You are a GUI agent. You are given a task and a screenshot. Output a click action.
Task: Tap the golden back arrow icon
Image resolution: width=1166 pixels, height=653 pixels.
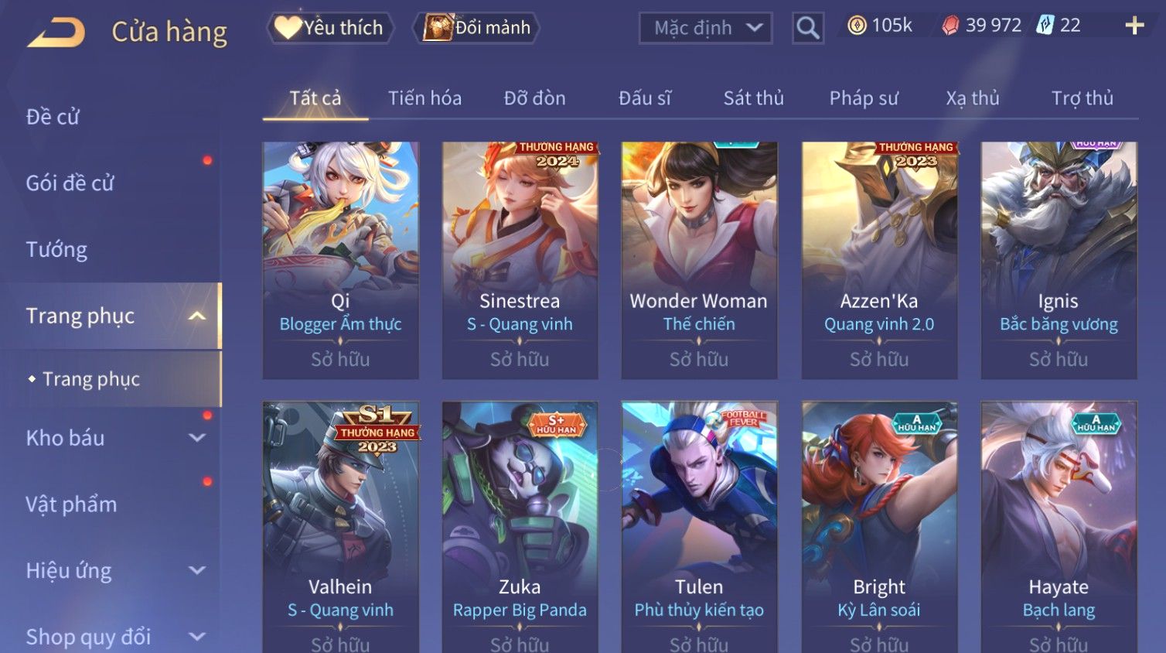(56, 32)
